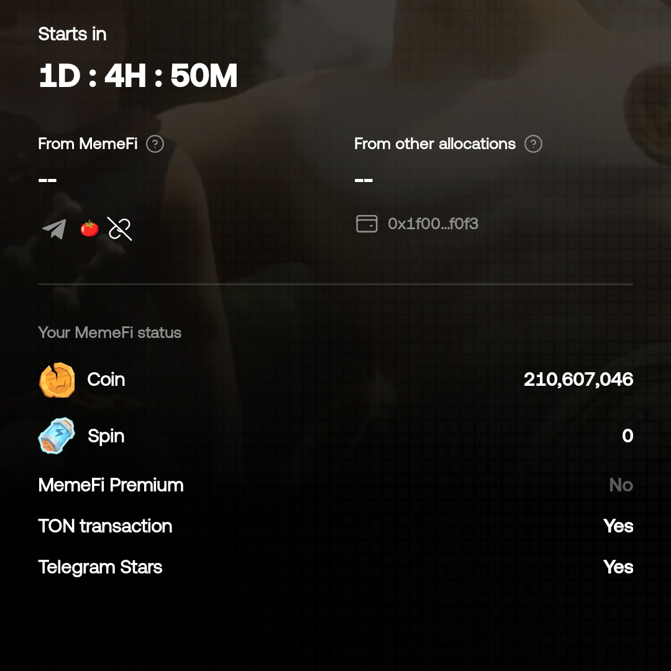The width and height of the screenshot is (671, 671).
Task: Click the Telegram Stars "Yes" status
Action: click(618, 567)
